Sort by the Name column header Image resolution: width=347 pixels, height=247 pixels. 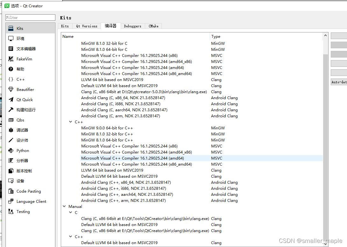135,37
